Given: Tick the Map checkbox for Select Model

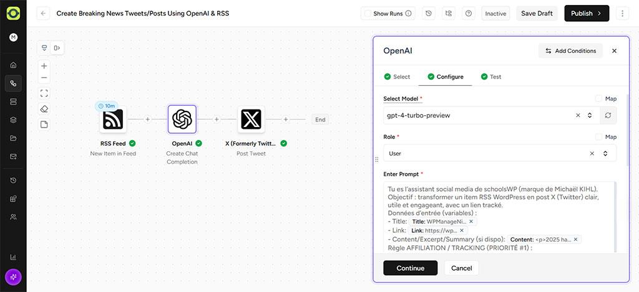Looking at the screenshot, I should point(598,98).
